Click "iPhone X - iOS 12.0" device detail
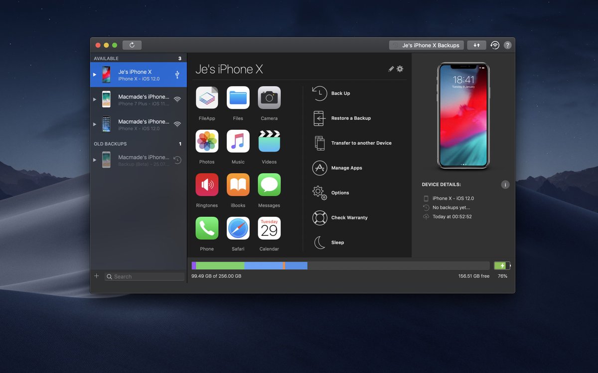 453,198
